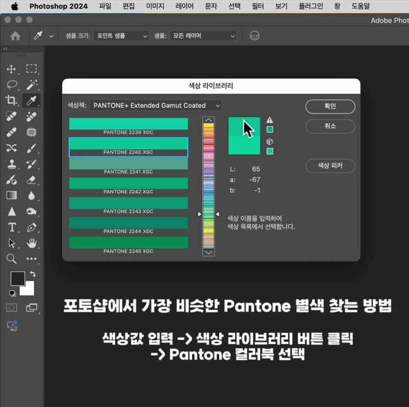Open the 파일 menu
The width and height of the screenshot is (409, 407).
pyautogui.click(x=105, y=6)
